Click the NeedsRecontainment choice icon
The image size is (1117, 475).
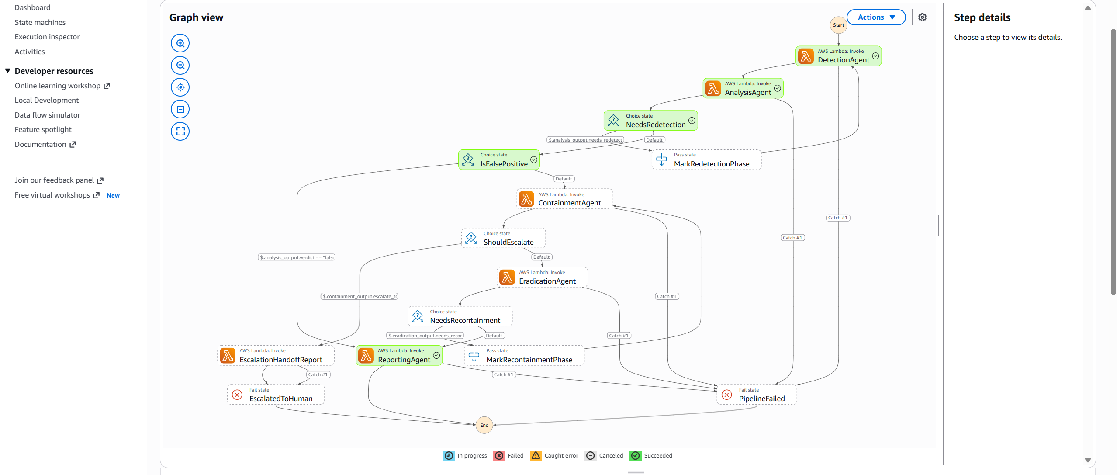pos(418,316)
